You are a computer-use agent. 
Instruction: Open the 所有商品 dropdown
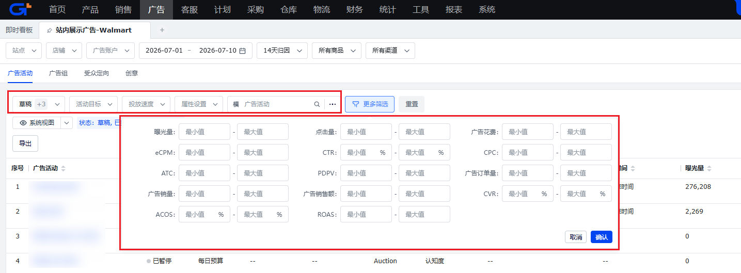(x=337, y=51)
